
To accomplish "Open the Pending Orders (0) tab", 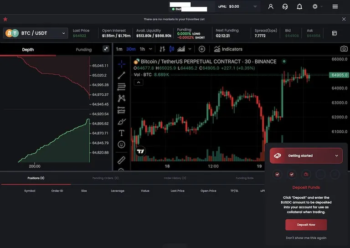I will (105, 178).
